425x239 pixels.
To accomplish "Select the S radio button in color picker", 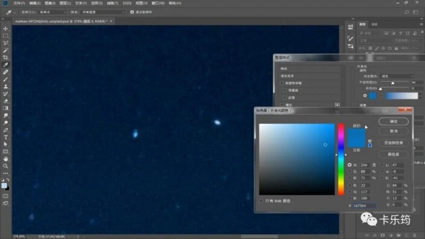I will pos(350,171).
